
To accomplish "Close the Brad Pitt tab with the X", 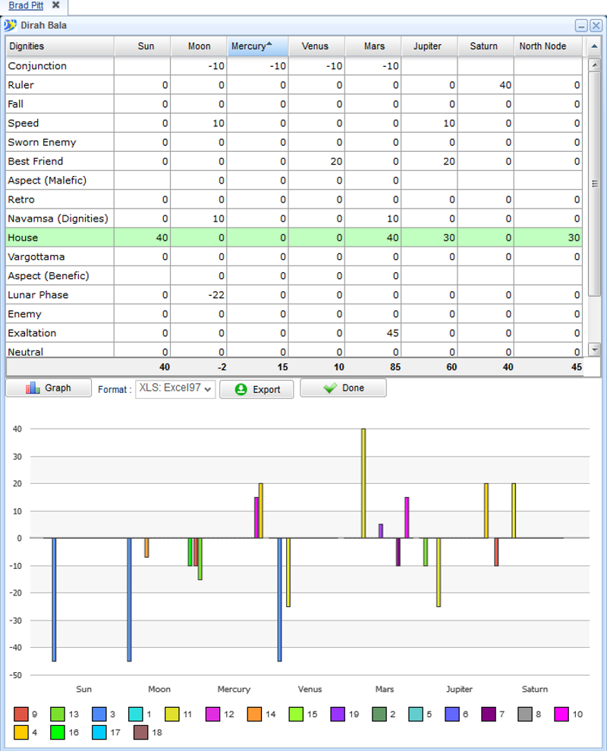I will tap(55, 5).
